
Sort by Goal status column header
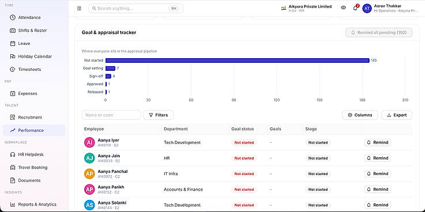(243, 129)
